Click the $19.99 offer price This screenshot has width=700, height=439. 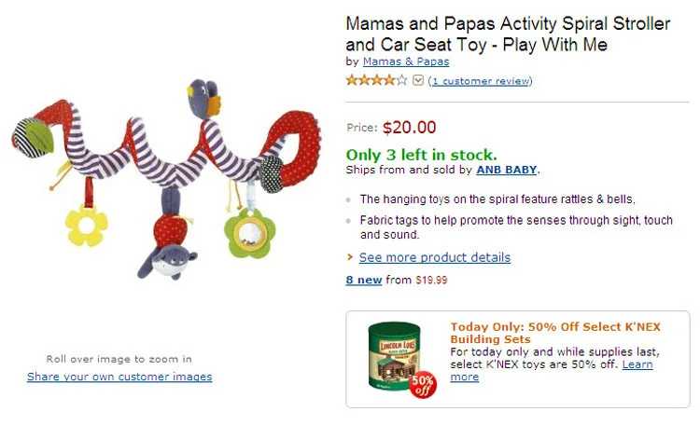(x=431, y=280)
